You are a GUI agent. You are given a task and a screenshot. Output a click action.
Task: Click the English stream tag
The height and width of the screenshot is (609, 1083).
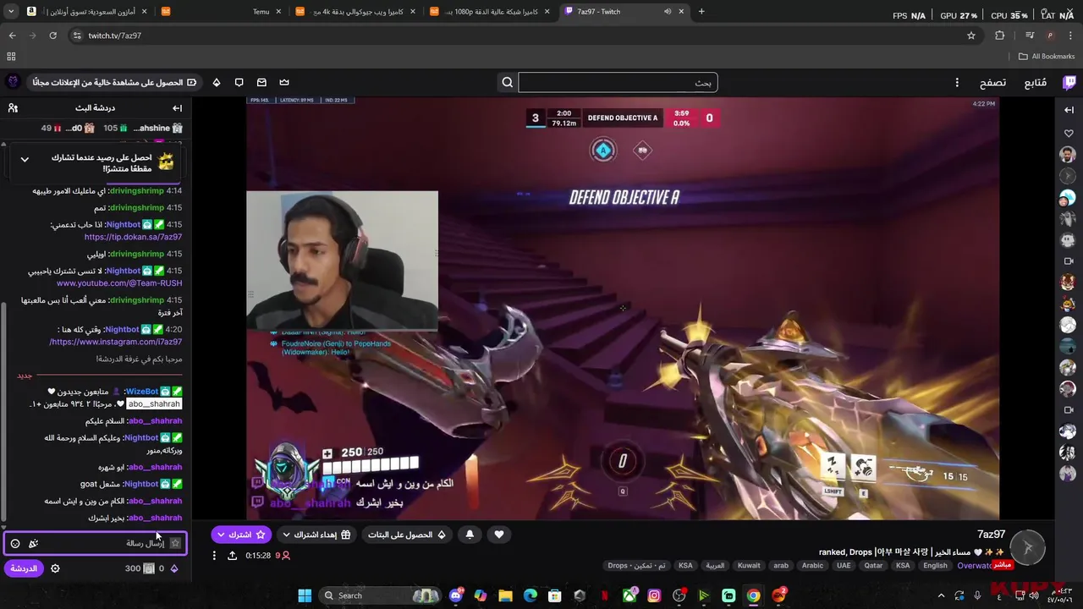tap(935, 566)
